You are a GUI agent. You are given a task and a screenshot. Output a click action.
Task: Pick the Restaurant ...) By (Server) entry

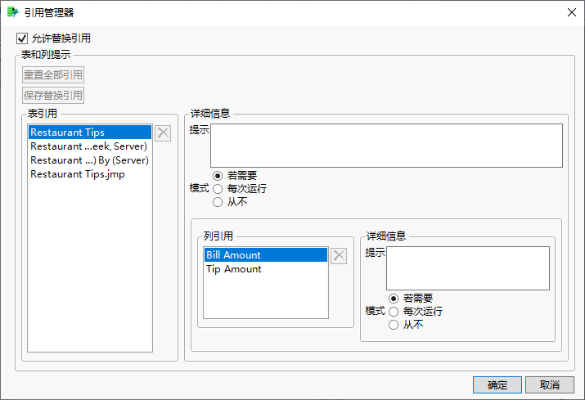[x=88, y=160]
